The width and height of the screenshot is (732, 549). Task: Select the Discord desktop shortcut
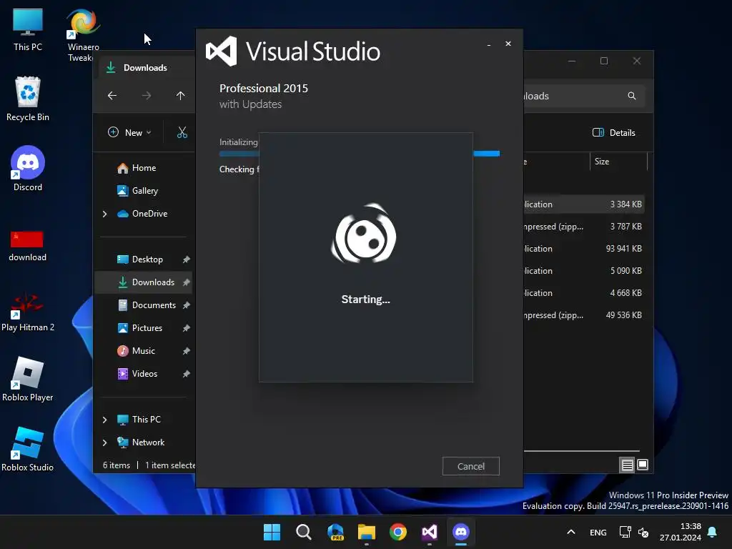coord(28,169)
